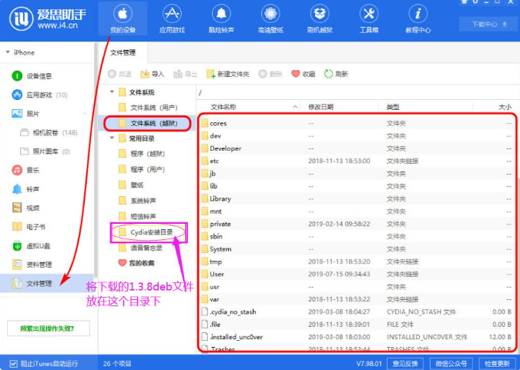
Task: Select the cores folder row
Action: pyautogui.click(x=357, y=123)
